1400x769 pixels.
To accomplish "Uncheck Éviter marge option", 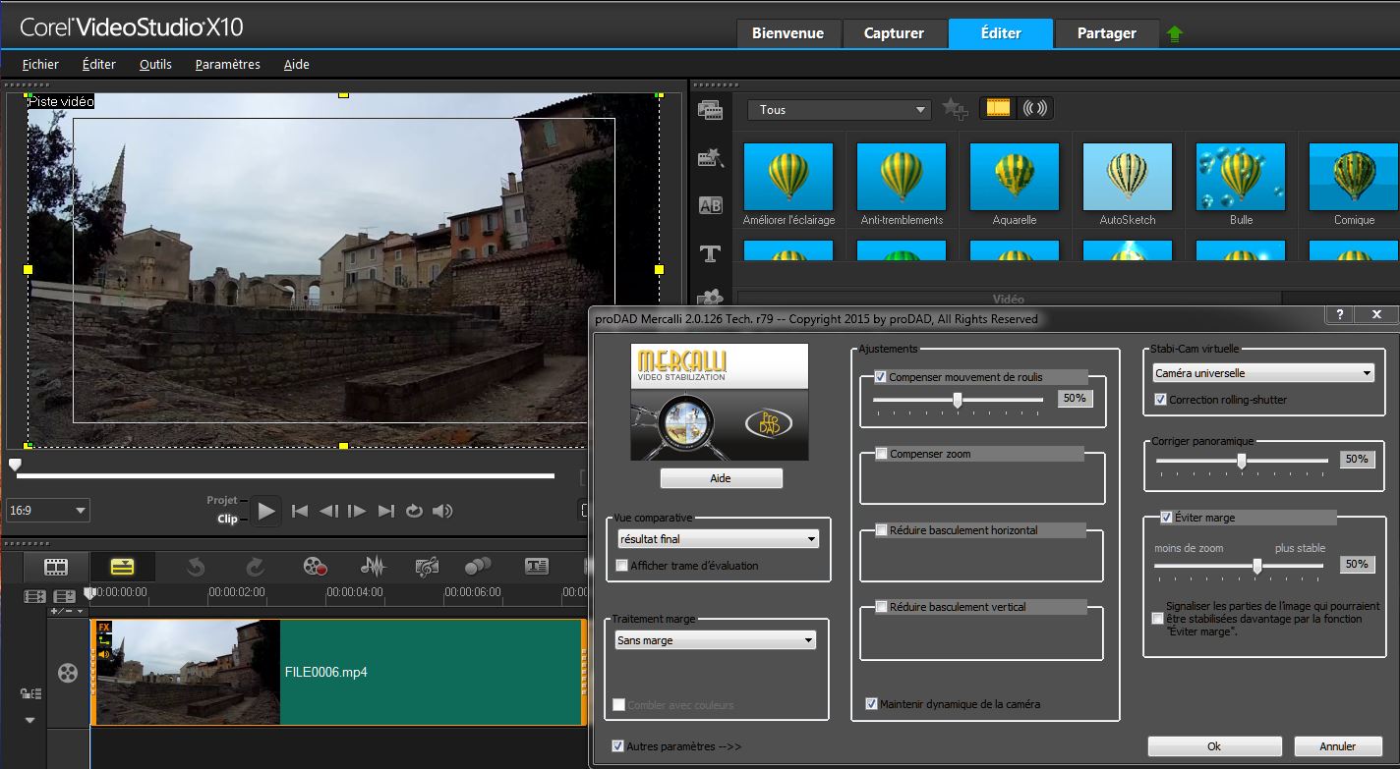I will 1166,518.
